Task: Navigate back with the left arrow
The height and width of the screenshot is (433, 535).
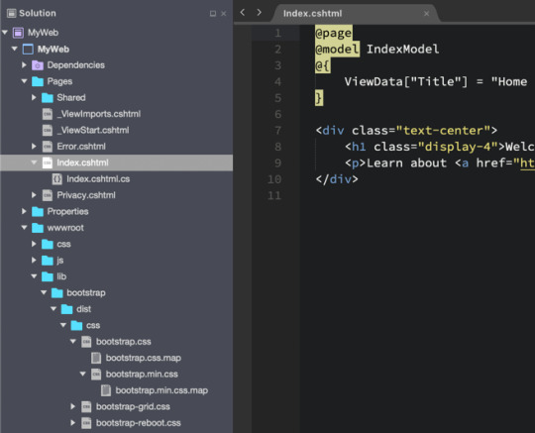Action: coord(243,13)
